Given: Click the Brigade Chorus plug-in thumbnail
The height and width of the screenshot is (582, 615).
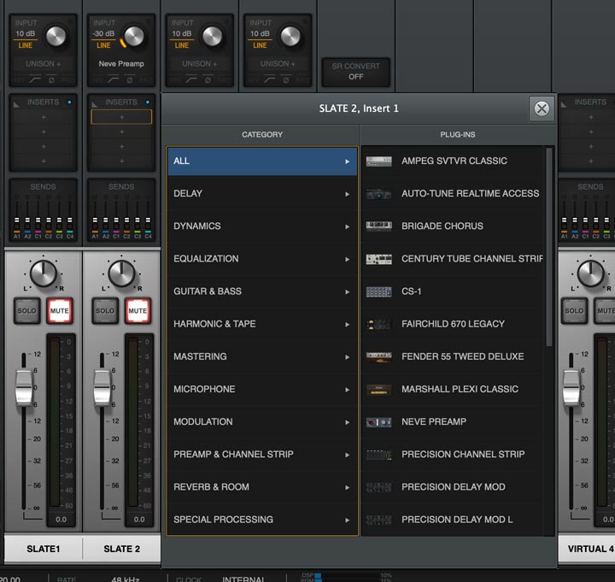Looking at the screenshot, I should tap(378, 226).
